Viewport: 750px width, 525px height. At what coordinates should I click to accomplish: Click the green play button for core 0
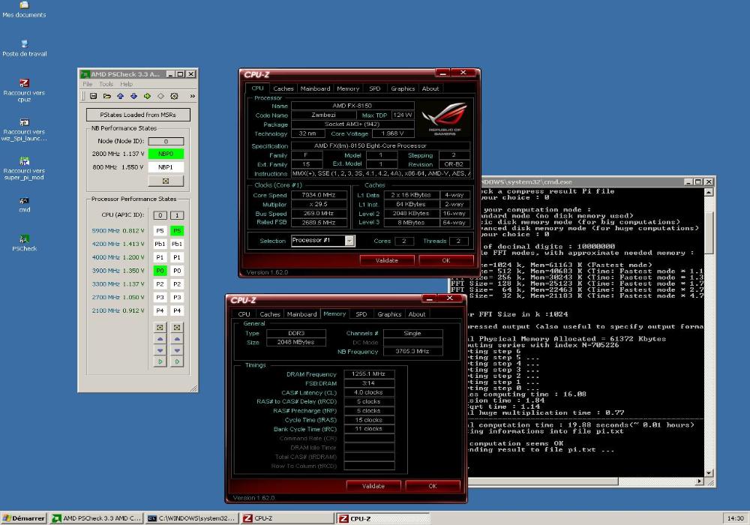[160, 361]
